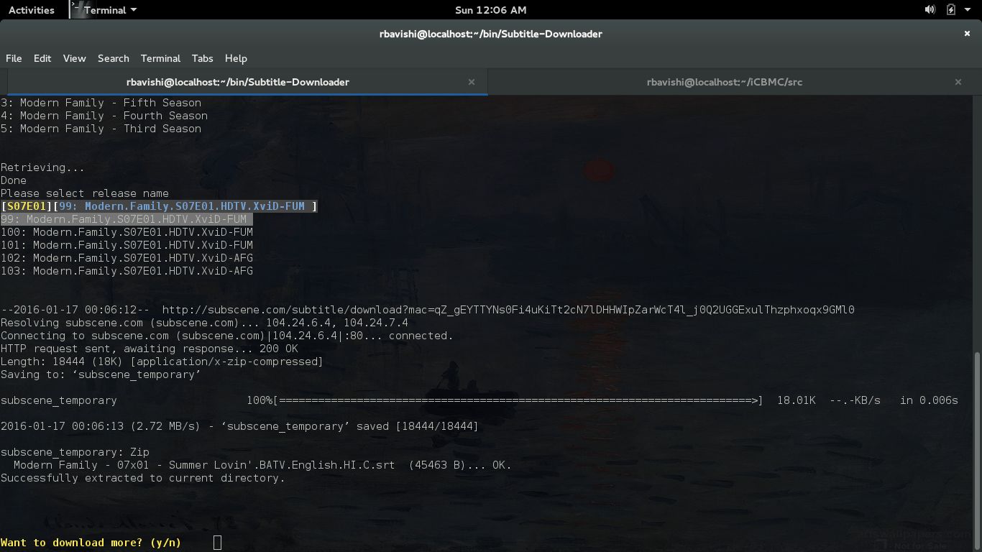982x552 pixels.
Task: Click the 'Retrieving...' line
Action: [42, 167]
